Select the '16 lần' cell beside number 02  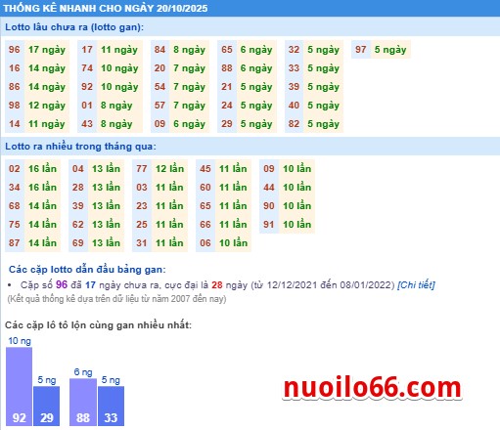coord(43,169)
